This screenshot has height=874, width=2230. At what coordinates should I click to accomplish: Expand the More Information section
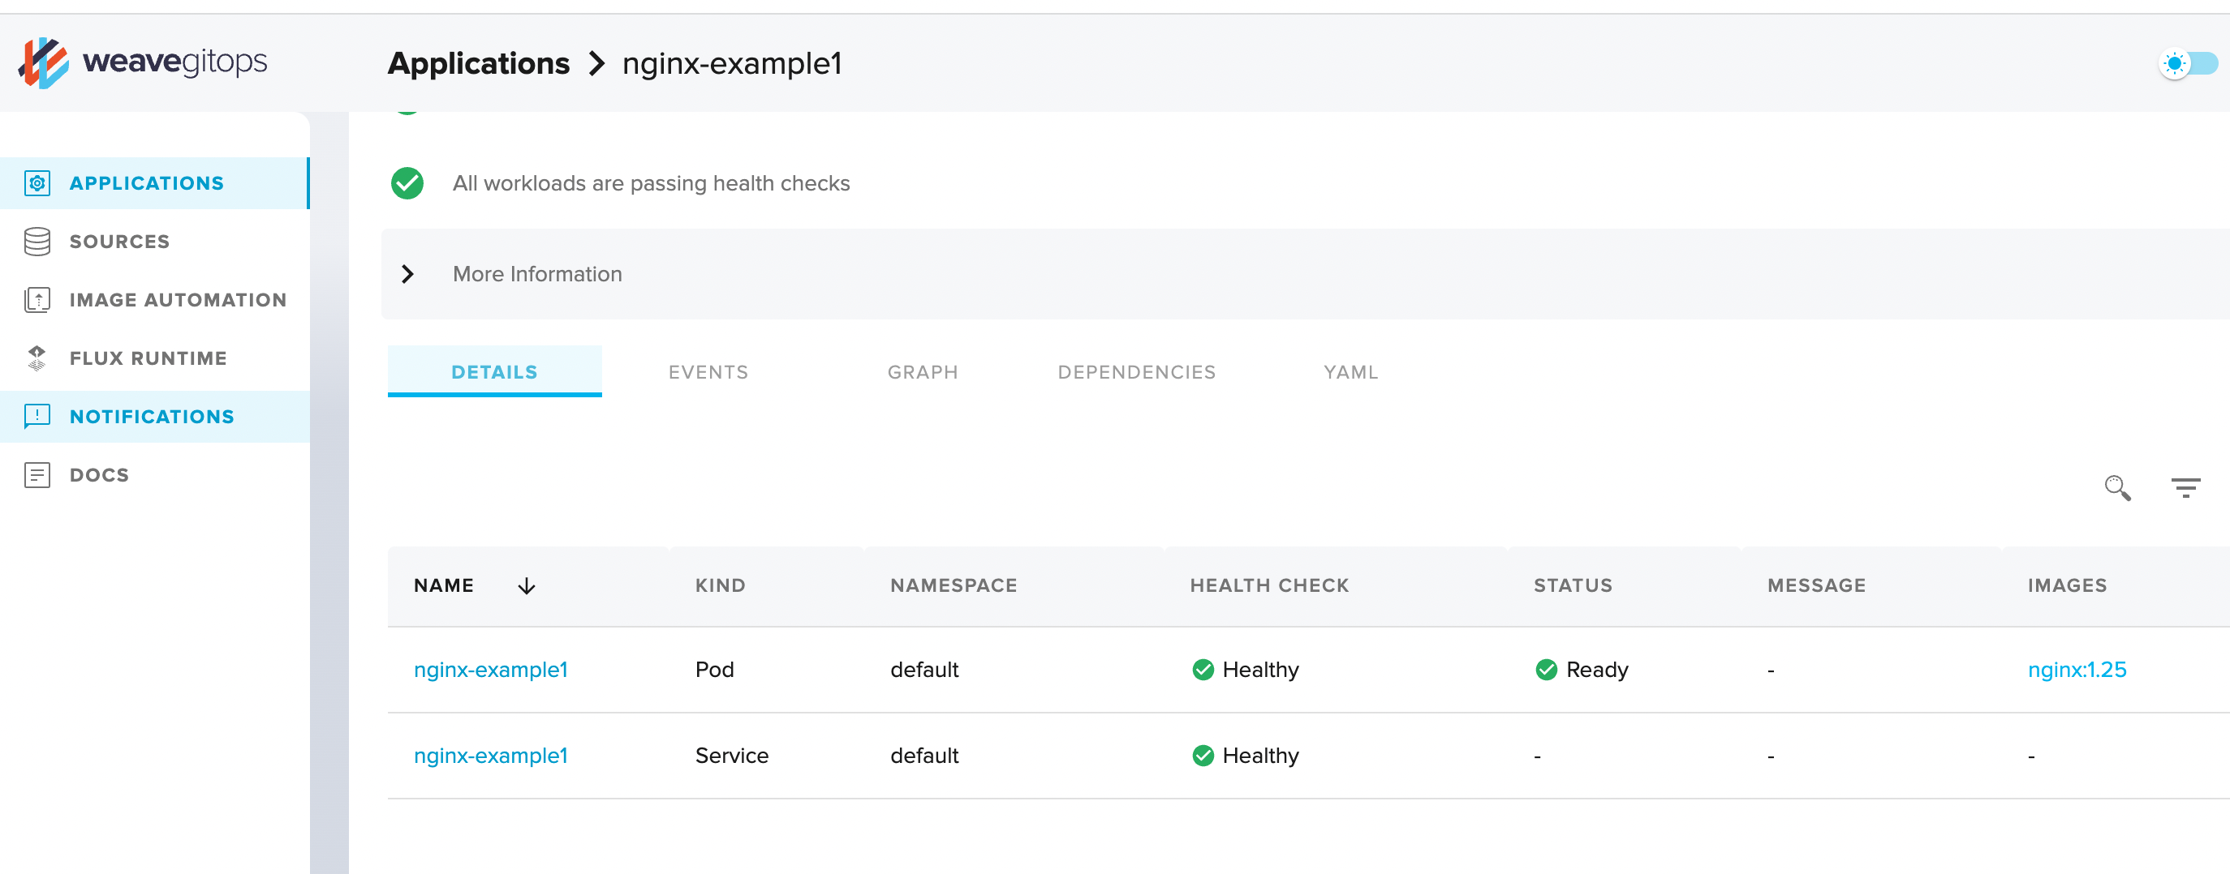coord(407,274)
